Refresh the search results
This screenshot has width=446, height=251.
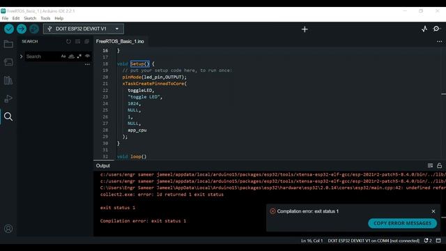[x=68, y=41]
